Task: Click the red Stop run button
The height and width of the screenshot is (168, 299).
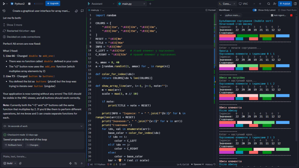Action: (x=291, y=15)
